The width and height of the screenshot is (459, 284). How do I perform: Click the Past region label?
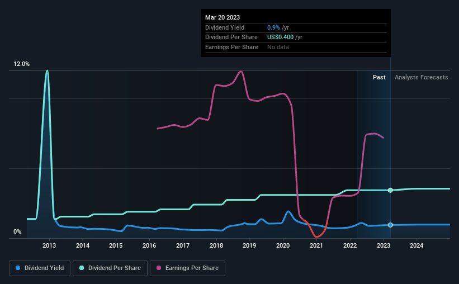click(x=379, y=77)
